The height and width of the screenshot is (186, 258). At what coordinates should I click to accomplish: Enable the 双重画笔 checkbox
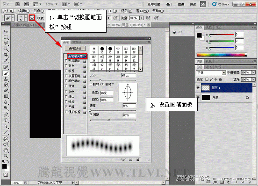point(66,76)
